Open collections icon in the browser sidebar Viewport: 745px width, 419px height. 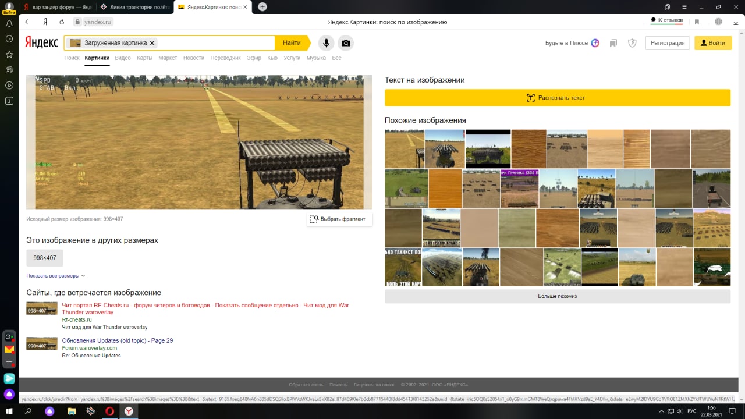point(9,70)
